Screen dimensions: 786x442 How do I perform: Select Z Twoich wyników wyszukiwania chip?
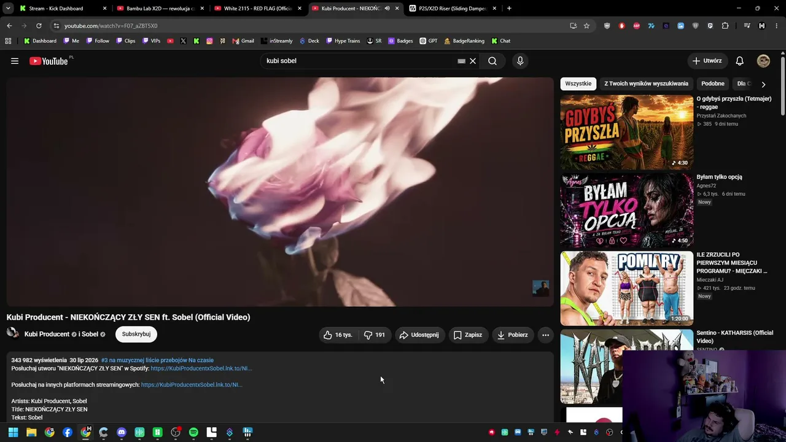coord(646,83)
